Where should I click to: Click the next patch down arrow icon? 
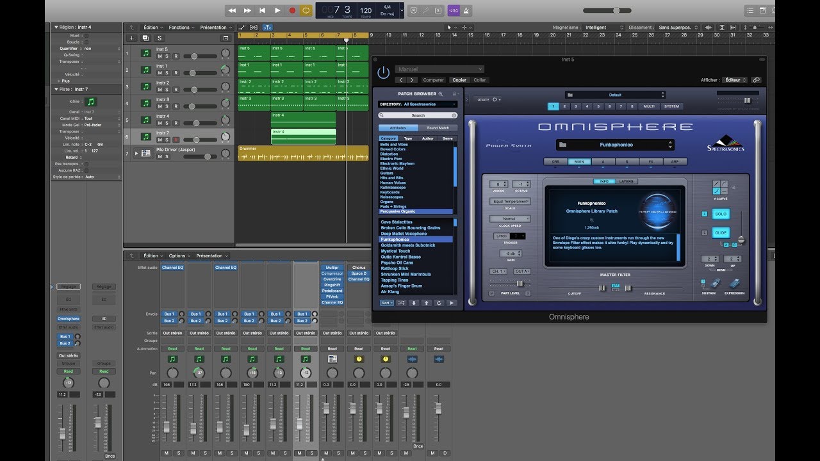414,303
